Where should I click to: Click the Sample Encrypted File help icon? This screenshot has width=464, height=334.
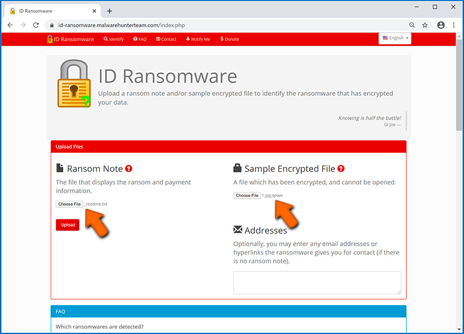pos(341,169)
